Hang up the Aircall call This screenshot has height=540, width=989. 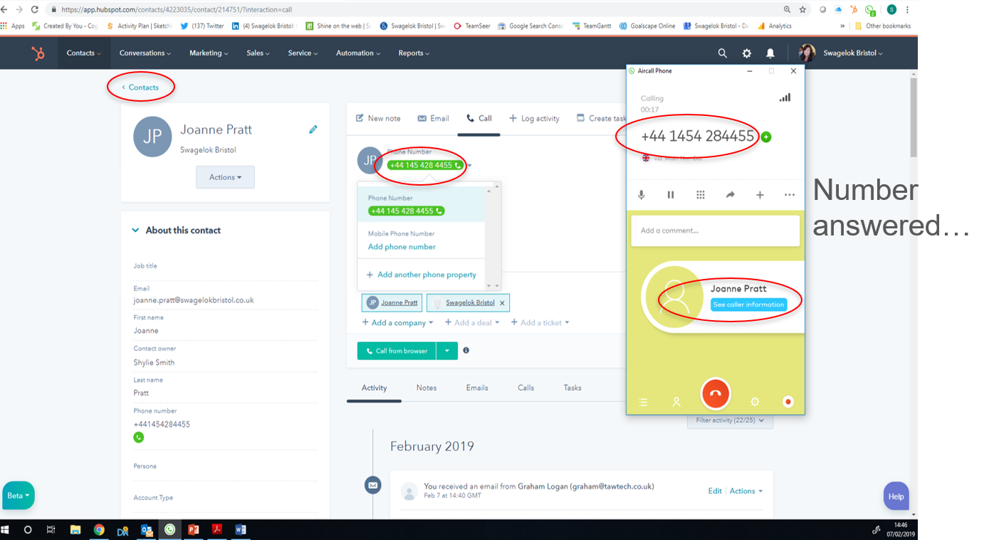click(x=716, y=393)
